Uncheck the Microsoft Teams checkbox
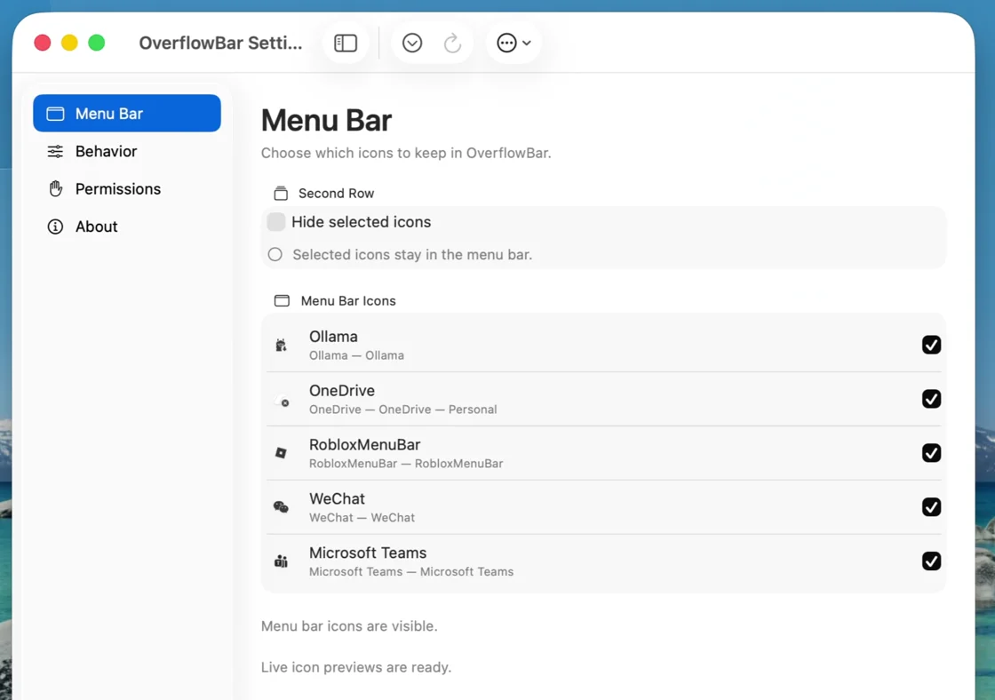Image resolution: width=995 pixels, height=700 pixels. pyautogui.click(x=931, y=561)
